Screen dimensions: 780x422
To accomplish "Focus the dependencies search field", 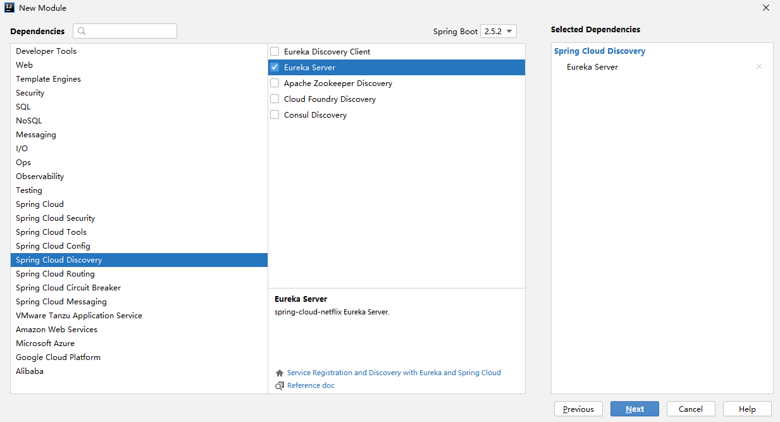I will click(125, 31).
